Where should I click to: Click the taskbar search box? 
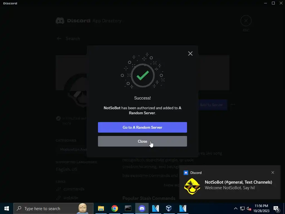pyautogui.click(x=53, y=208)
